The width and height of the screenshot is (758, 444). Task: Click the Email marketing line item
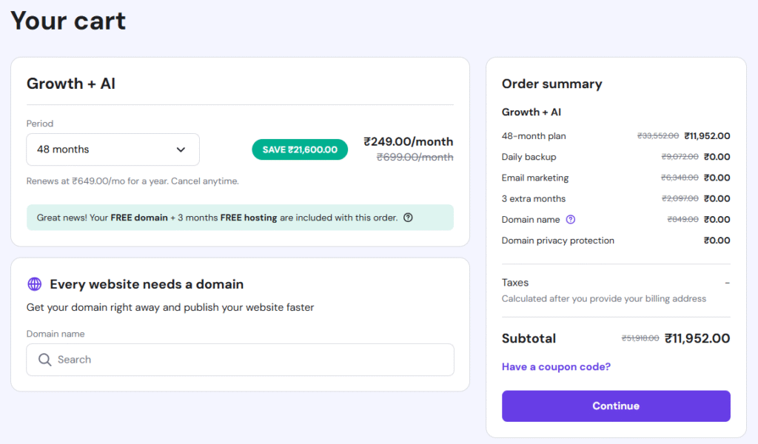tap(534, 178)
